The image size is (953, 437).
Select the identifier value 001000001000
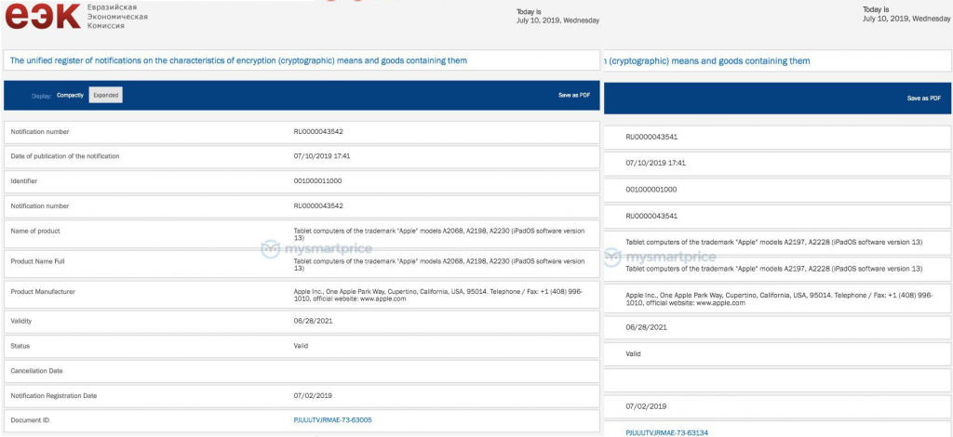tap(651, 190)
